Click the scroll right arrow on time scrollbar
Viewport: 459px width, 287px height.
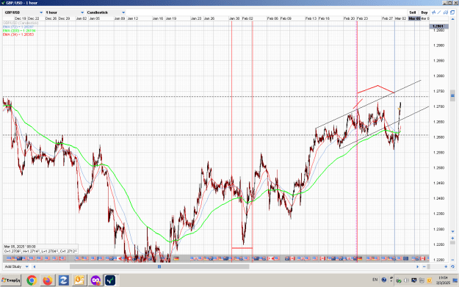[417, 266]
